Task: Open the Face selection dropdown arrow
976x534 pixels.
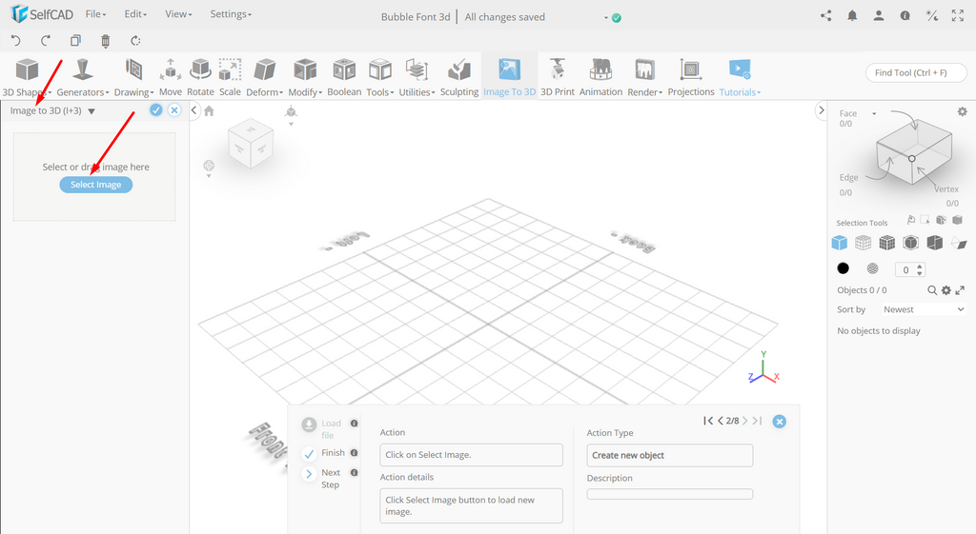Action: [874, 114]
